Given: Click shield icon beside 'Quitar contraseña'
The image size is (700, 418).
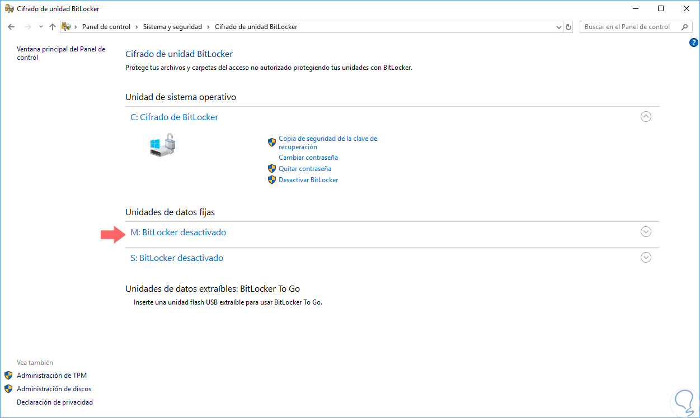Looking at the screenshot, I should (x=272, y=169).
